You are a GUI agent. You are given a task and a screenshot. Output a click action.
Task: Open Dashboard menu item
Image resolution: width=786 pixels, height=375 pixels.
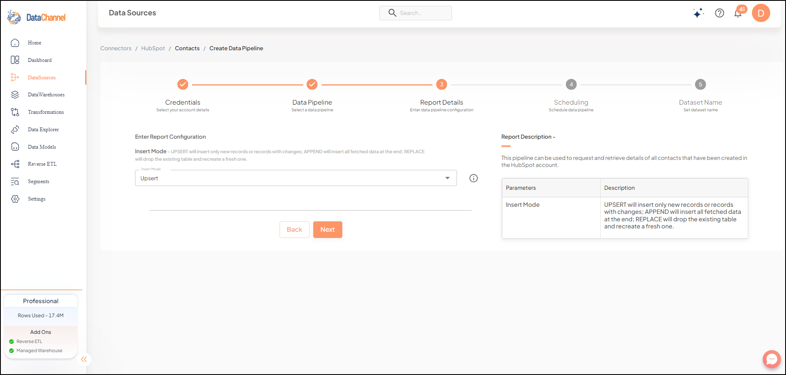pyautogui.click(x=40, y=60)
